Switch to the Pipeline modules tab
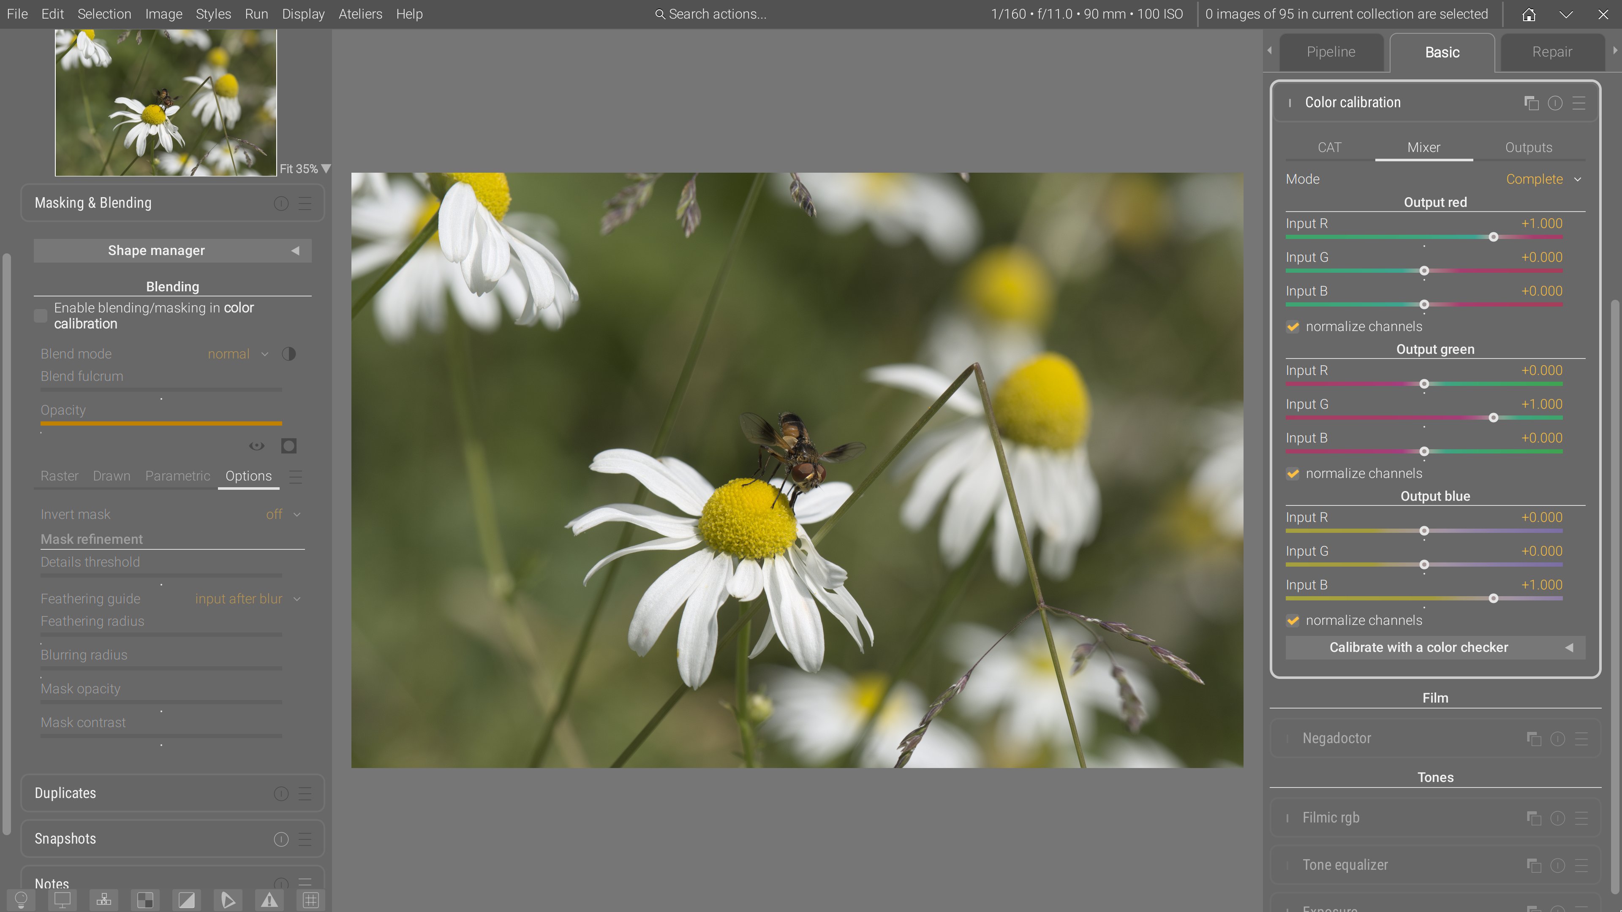This screenshot has width=1622, height=912. coord(1331,52)
